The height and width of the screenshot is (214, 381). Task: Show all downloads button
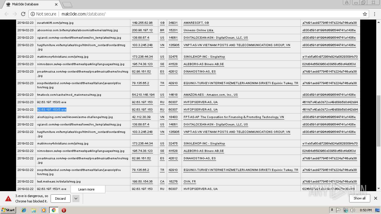click(x=360, y=198)
